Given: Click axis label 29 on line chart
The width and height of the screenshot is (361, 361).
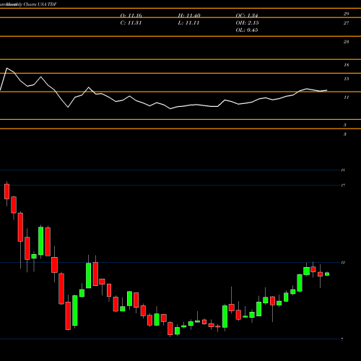Looking at the screenshot, I should (x=346, y=14).
